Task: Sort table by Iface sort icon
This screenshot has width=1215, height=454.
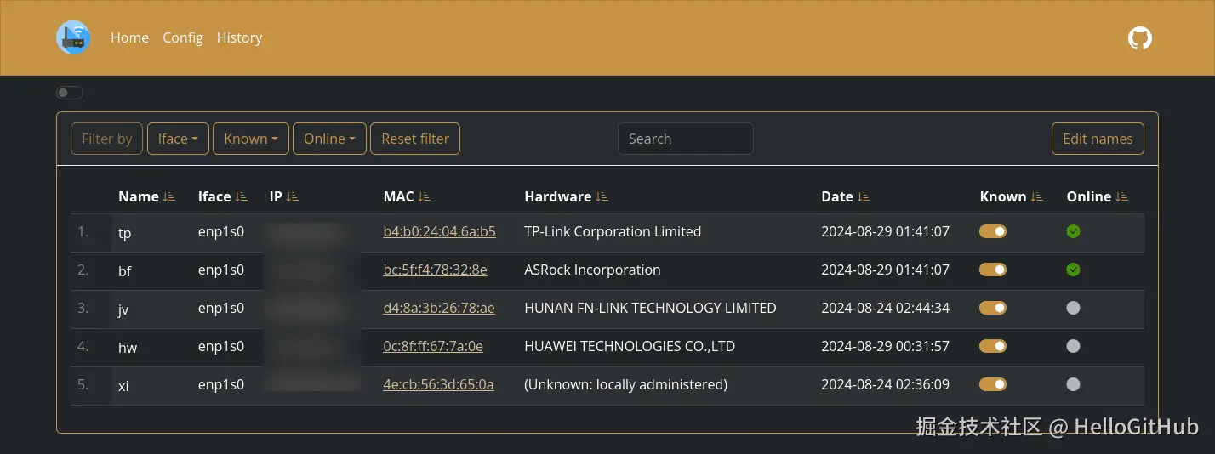Action: 242,196
